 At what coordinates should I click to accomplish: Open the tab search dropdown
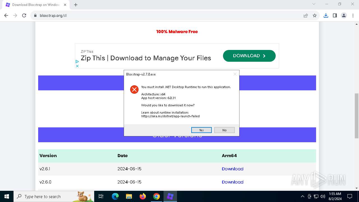[314, 4]
